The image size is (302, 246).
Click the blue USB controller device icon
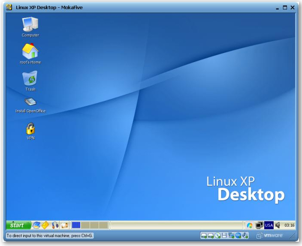(x=238, y=235)
